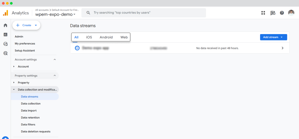Open the Create dropdown button
The image size is (299, 139).
[x=26, y=25]
